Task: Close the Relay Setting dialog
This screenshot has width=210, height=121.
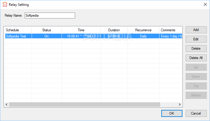Action: [205, 5]
